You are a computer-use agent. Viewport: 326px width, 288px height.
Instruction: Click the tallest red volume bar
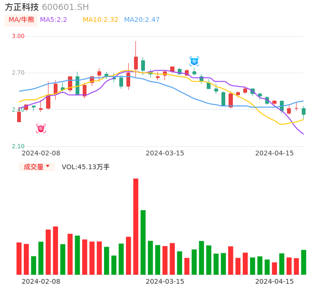136,226
